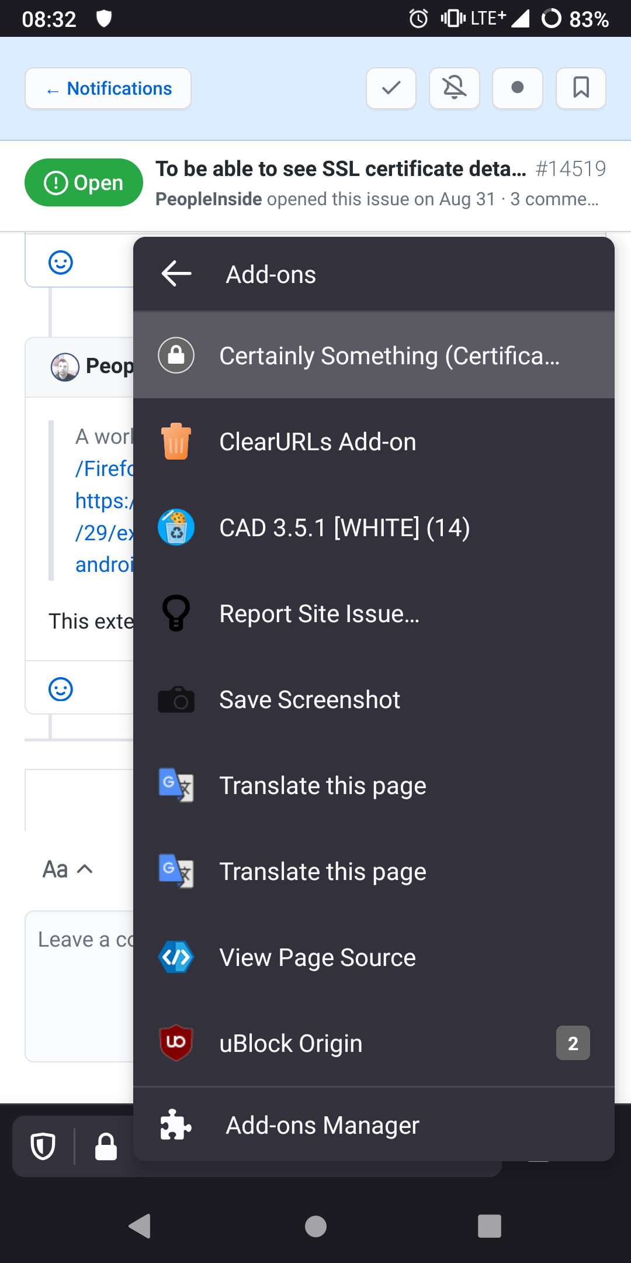
Task: Unsubscribe using the crossed bell icon
Action: pyautogui.click(x=454, y=88)
